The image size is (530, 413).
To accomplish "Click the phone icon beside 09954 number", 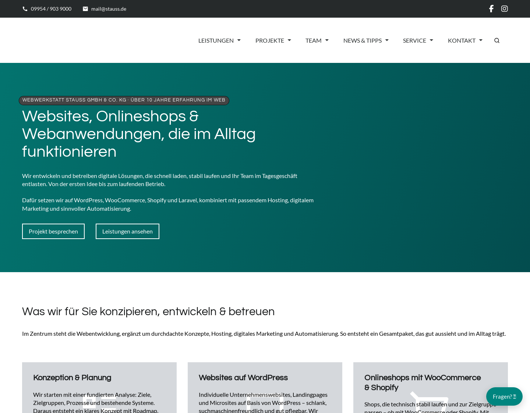I will pyautogui.click(x=25, y=9).
